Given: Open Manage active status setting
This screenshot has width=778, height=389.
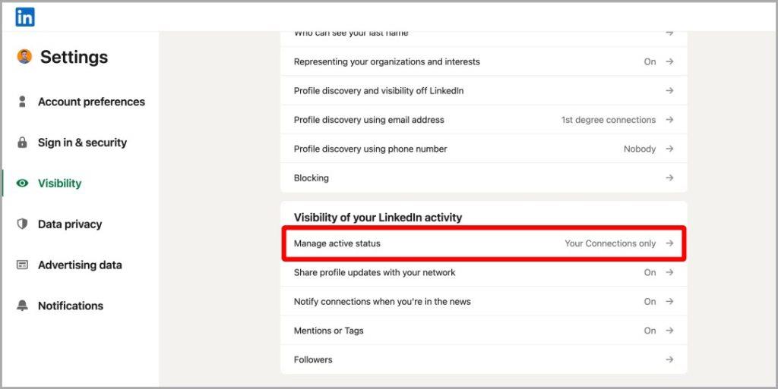Looking at the screenshot, I should 484,243.
